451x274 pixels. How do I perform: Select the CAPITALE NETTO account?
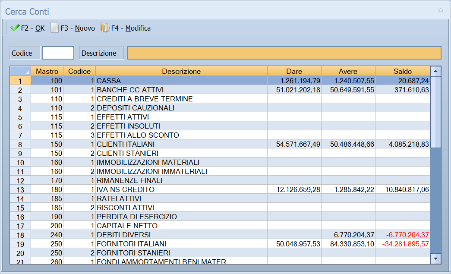[x=220, y=226]
